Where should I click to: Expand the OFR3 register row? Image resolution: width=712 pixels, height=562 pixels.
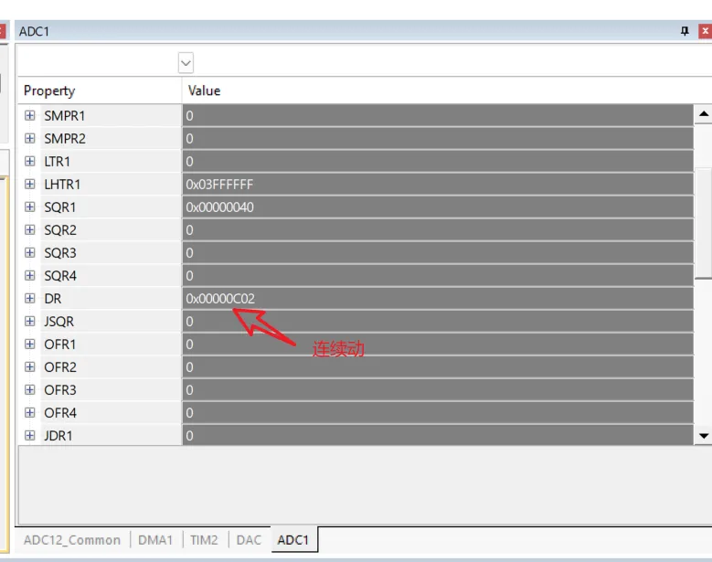29,389
